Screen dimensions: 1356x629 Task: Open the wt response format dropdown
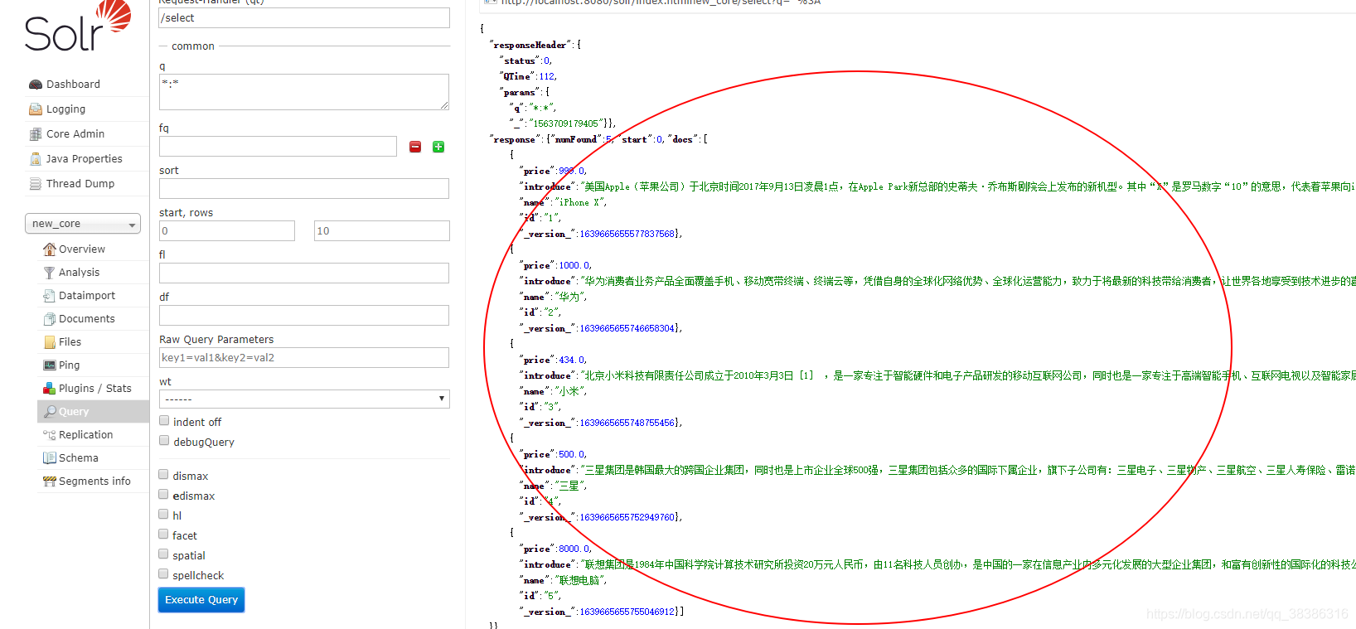pyautogui.click(x=304, y=399)
